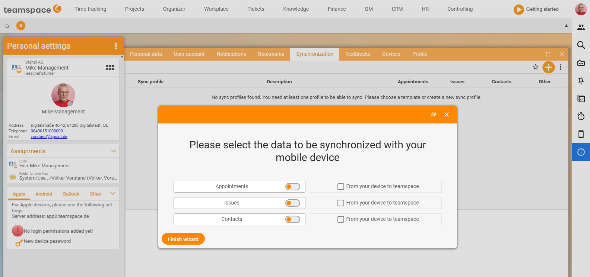Viewport: 590px width, 277px height.
Task: Click the folder icon in right sidebar
Action: coord(581,63)
